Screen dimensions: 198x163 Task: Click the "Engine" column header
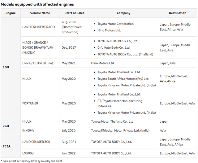click(10, 13)
